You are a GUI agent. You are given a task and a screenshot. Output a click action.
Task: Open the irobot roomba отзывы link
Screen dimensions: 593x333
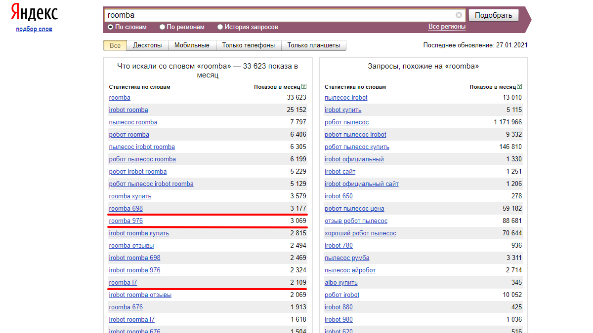click(x=140, y=295)
